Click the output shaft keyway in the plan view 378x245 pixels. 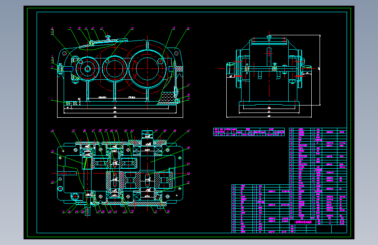point(147,180)
